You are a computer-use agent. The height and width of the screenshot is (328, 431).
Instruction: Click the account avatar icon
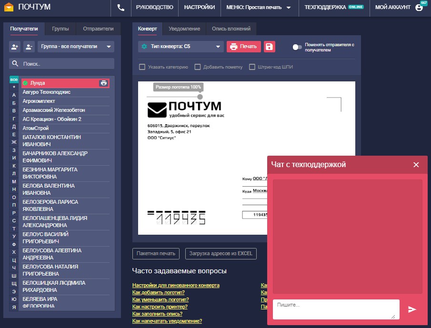click(419, 8)
